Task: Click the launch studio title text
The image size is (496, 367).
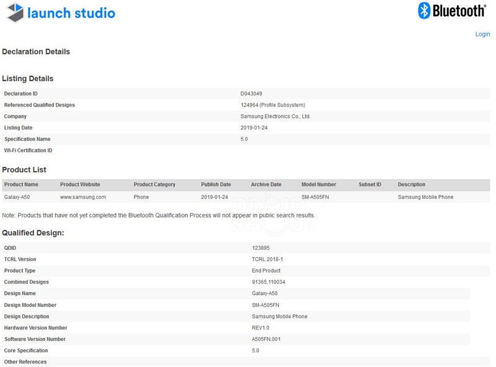Action: click(x=71, y=13)
